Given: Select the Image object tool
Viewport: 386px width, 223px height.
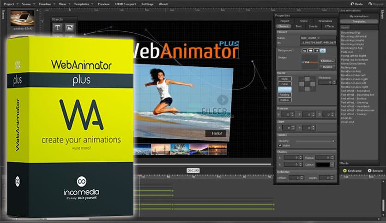Looking at the screenshot, I should pyautogui.click(x=70, y=28).
